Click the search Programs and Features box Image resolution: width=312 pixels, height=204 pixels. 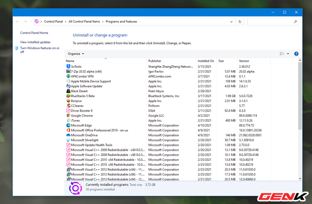[x=273, y=21]
